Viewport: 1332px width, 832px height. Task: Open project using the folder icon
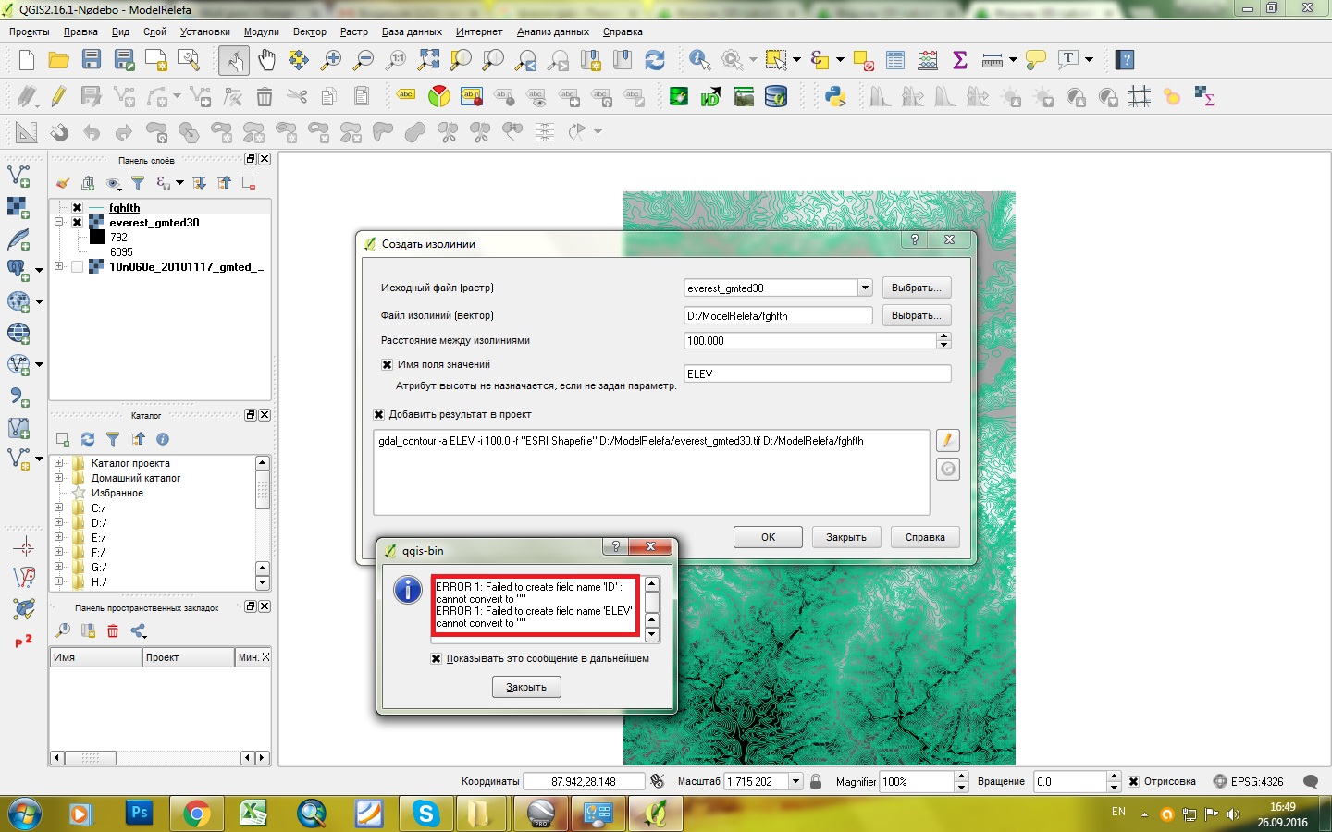[x=59, y=60]
